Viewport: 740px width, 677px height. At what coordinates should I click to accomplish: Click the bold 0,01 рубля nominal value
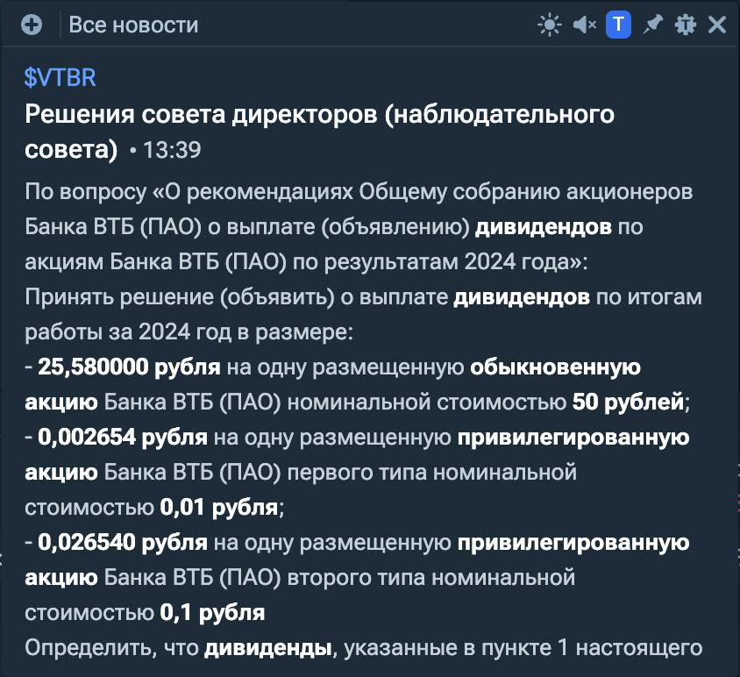(219, 507)
